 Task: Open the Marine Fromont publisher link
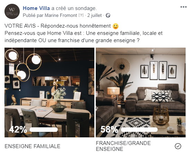coord(61,16)
